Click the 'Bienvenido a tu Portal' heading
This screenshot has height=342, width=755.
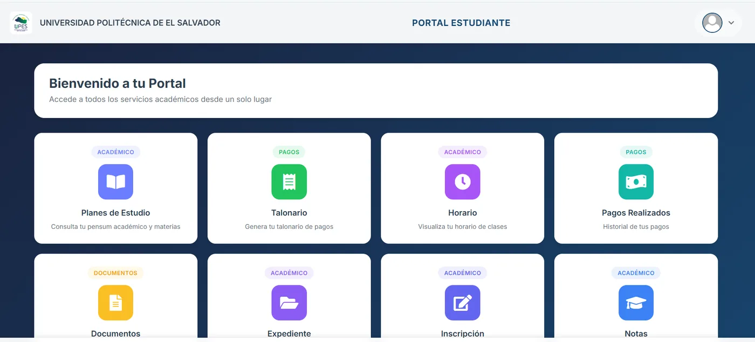pos(118,83)
